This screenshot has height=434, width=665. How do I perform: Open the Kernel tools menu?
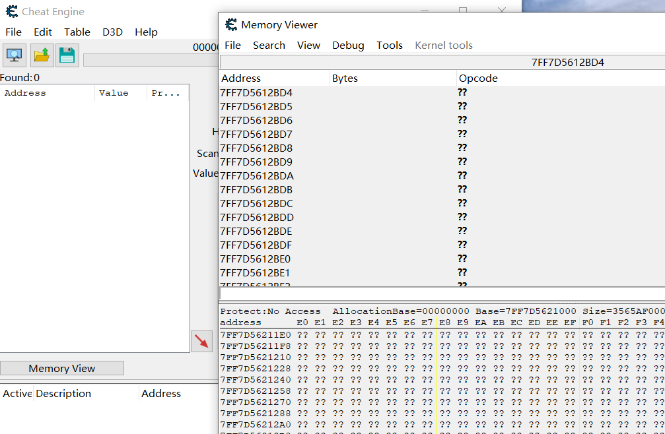[x=444, y=46]
